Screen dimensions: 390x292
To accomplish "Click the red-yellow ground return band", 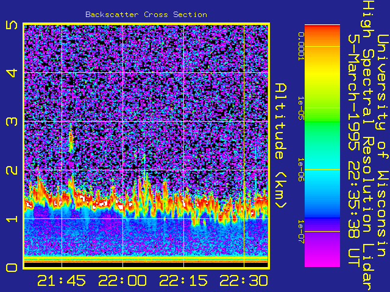I will (x=146, y=259).
